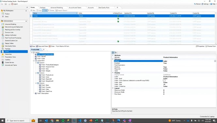Image resolution: width=217 pixels, height=123 pixels.
Task: Click the Logout icon in top toolbar
Action: [12, 4]
